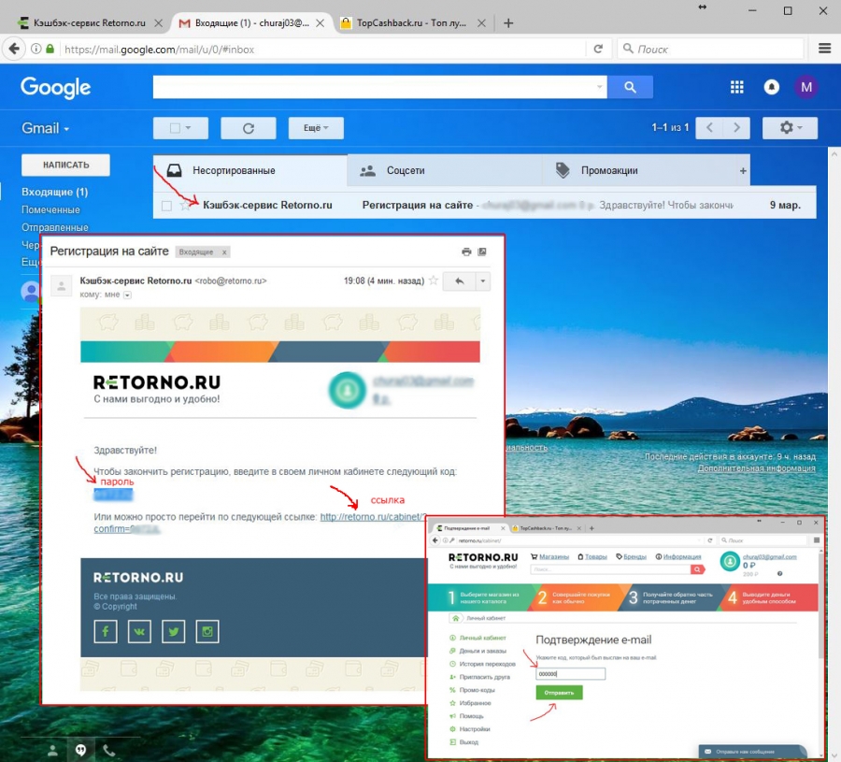Open email in new window icon
841x762 pixels.
tap(482, 252)
